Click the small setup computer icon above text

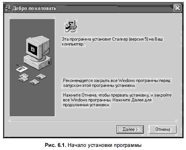[x=71, y=26]
